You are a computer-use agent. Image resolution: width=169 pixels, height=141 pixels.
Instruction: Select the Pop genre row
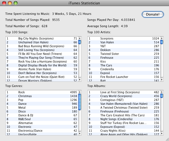pyautogui.click(x=42, y=100)
